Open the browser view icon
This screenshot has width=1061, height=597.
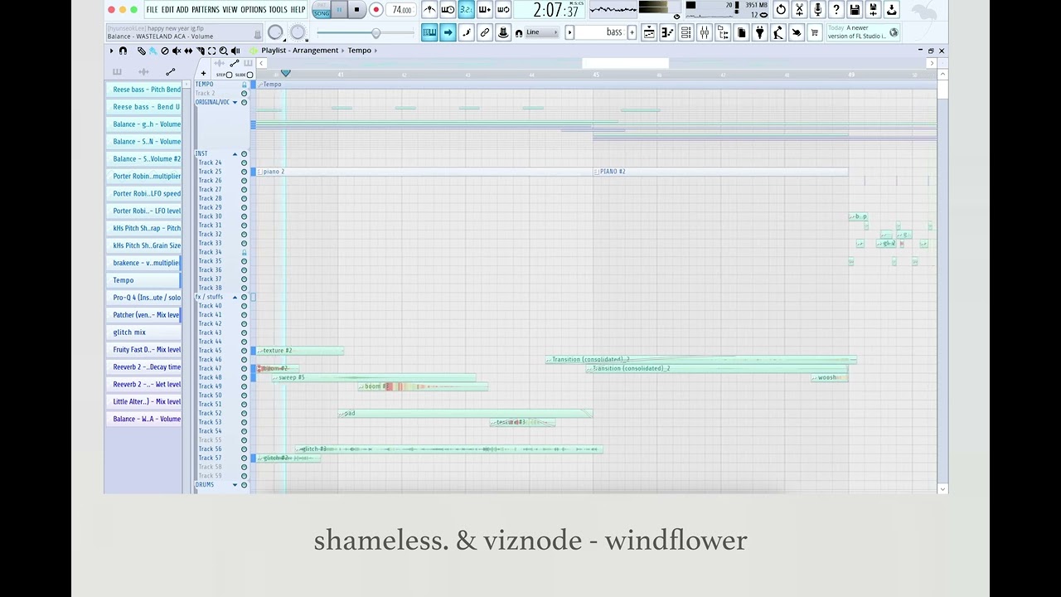coord(723,32)
